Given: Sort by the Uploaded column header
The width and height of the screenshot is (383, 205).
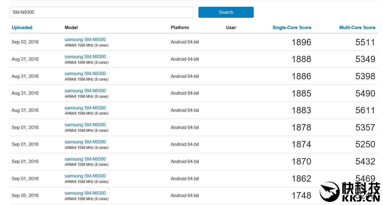Looking at the screenshot, I should pos(22,28).
